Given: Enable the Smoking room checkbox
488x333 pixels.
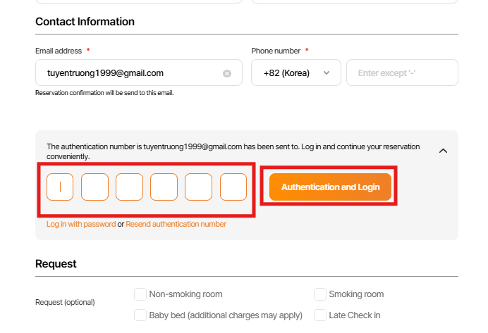Looking at the screenshot, I should pos(320,294).
